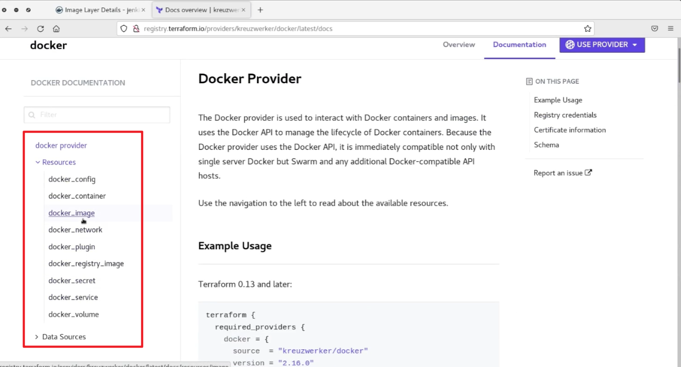Open the docker_registry_image resource page

click(x=86, y=263)
